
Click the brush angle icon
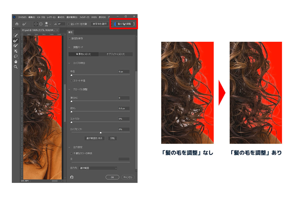[55, 24]
